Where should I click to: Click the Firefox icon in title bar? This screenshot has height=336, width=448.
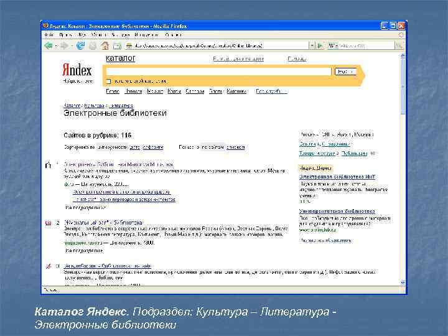click(45, 26)
